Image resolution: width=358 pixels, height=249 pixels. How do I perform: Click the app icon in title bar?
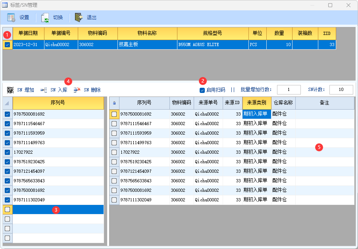click(5, 5)
